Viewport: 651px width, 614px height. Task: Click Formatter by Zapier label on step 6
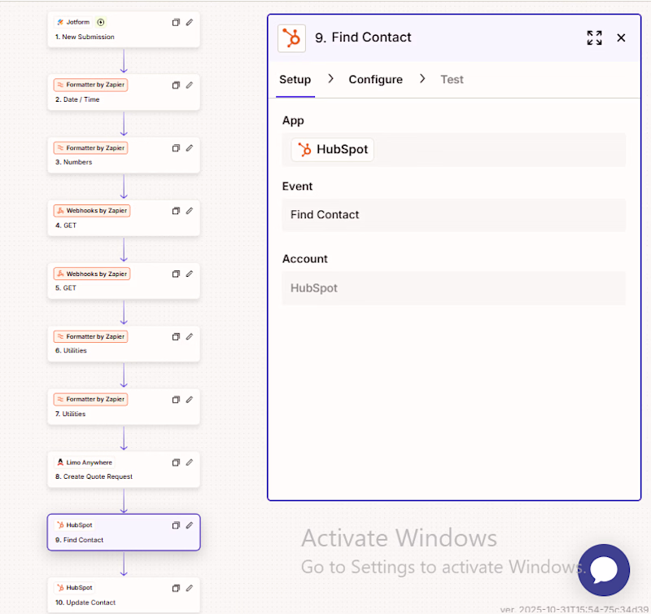[90, 336]
